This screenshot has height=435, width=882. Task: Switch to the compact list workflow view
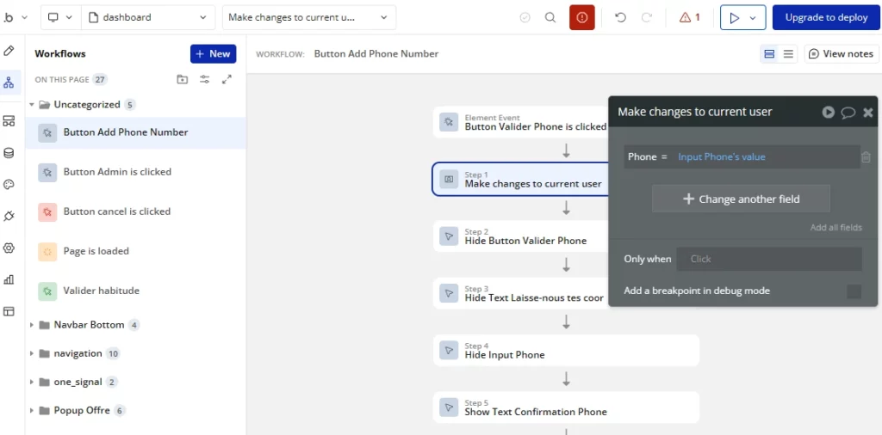(788, 54)
